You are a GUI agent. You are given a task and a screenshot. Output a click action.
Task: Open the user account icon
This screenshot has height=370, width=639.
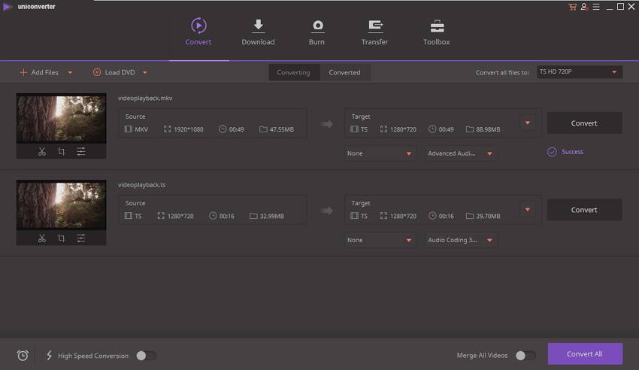tap(584, 7)
